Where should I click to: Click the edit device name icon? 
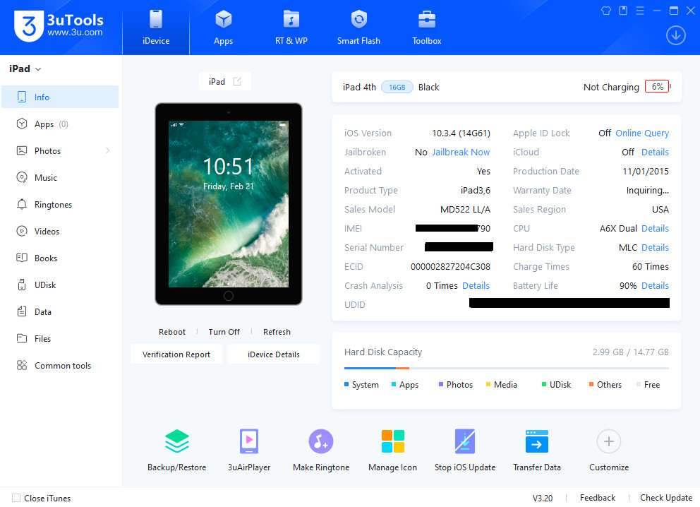238,81
